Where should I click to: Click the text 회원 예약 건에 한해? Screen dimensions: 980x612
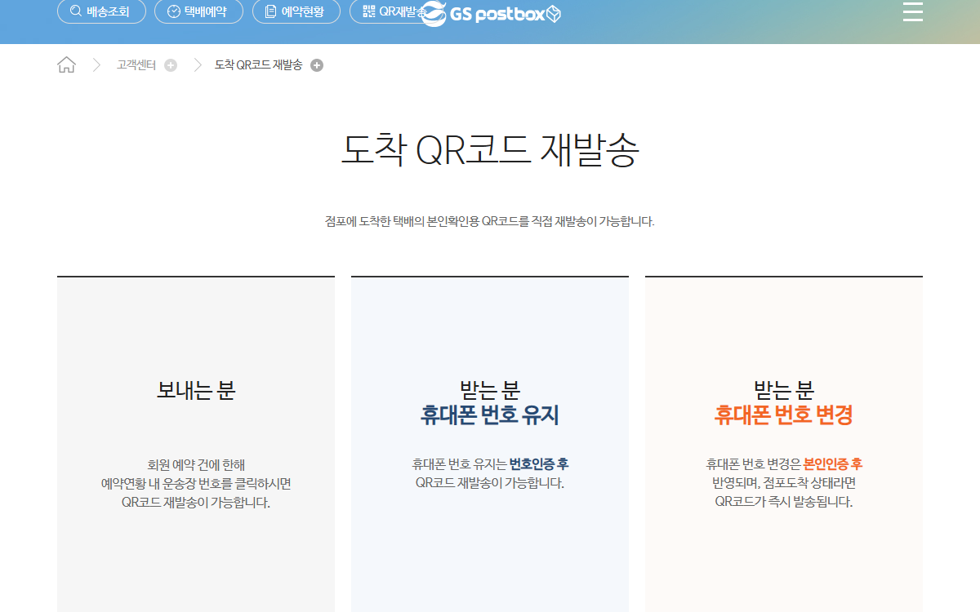196,464
